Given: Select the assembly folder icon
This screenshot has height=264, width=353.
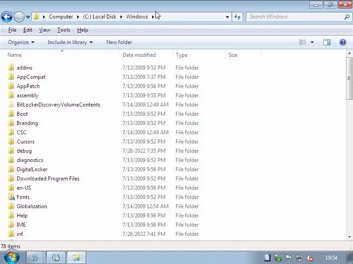Looking at the screenshot, I should (x=11, y=95).
